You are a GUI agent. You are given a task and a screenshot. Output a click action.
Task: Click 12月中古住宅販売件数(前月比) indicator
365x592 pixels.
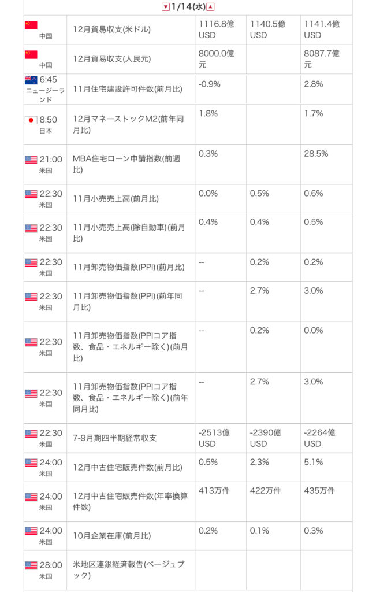coord(128,467)
